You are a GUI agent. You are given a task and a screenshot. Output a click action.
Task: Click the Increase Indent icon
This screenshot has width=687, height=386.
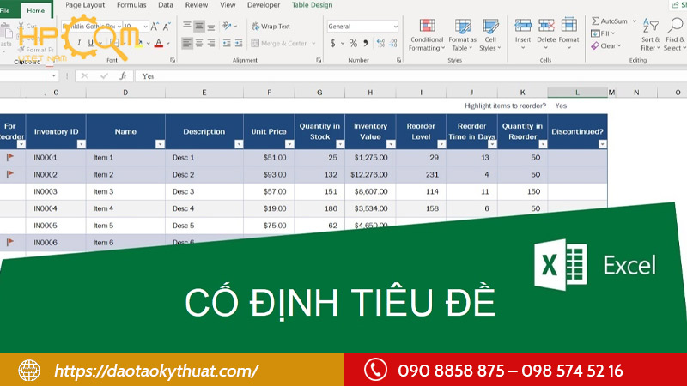pyautogui.click(x=239, y=43)
